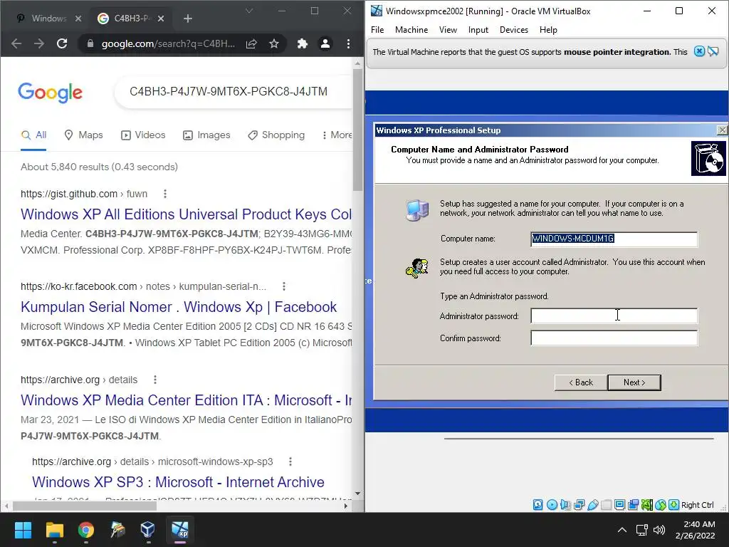Screen dimensions: 729x547
Task: Open Windows Start button
Action: (23, 530)
